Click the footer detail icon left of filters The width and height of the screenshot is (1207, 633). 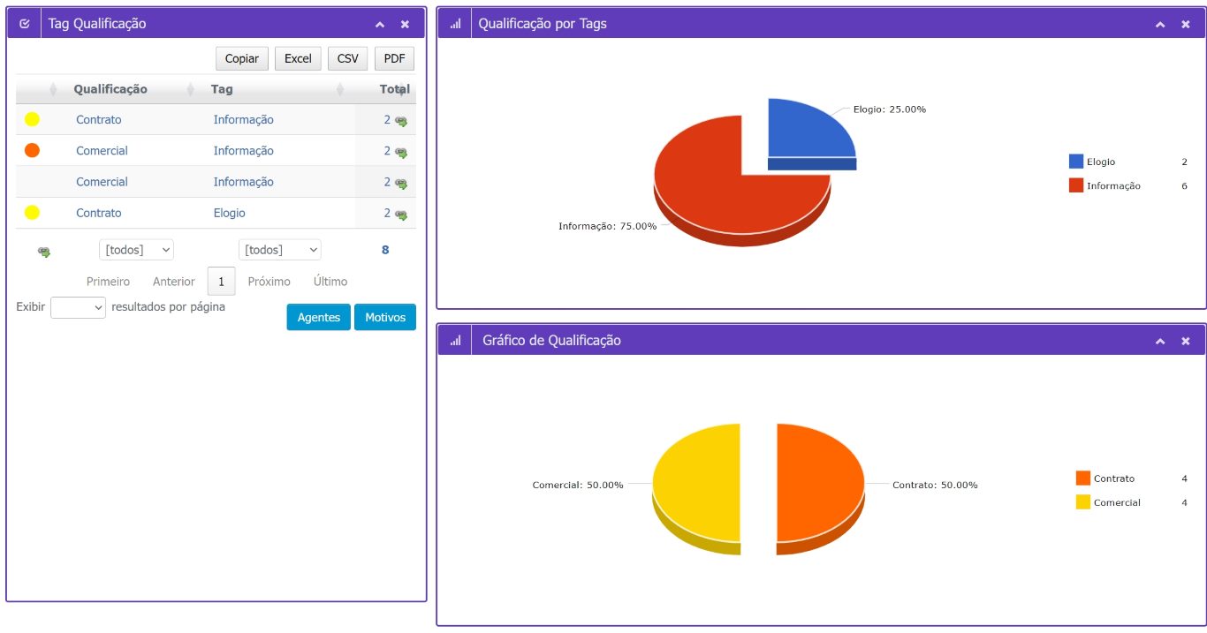44,252
